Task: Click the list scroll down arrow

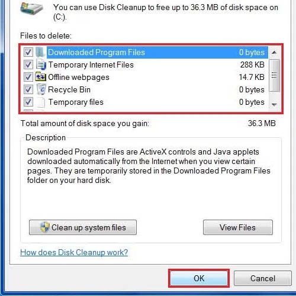Action: [274, 105]
